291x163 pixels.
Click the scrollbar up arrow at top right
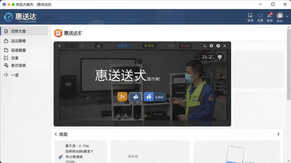[x=289, y=27]
